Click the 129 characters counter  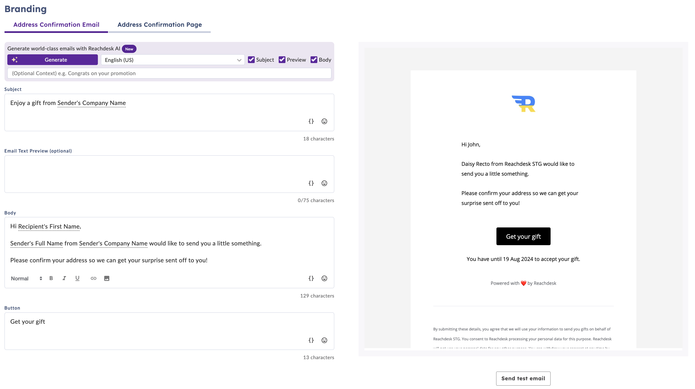click(x=317, y=296)
